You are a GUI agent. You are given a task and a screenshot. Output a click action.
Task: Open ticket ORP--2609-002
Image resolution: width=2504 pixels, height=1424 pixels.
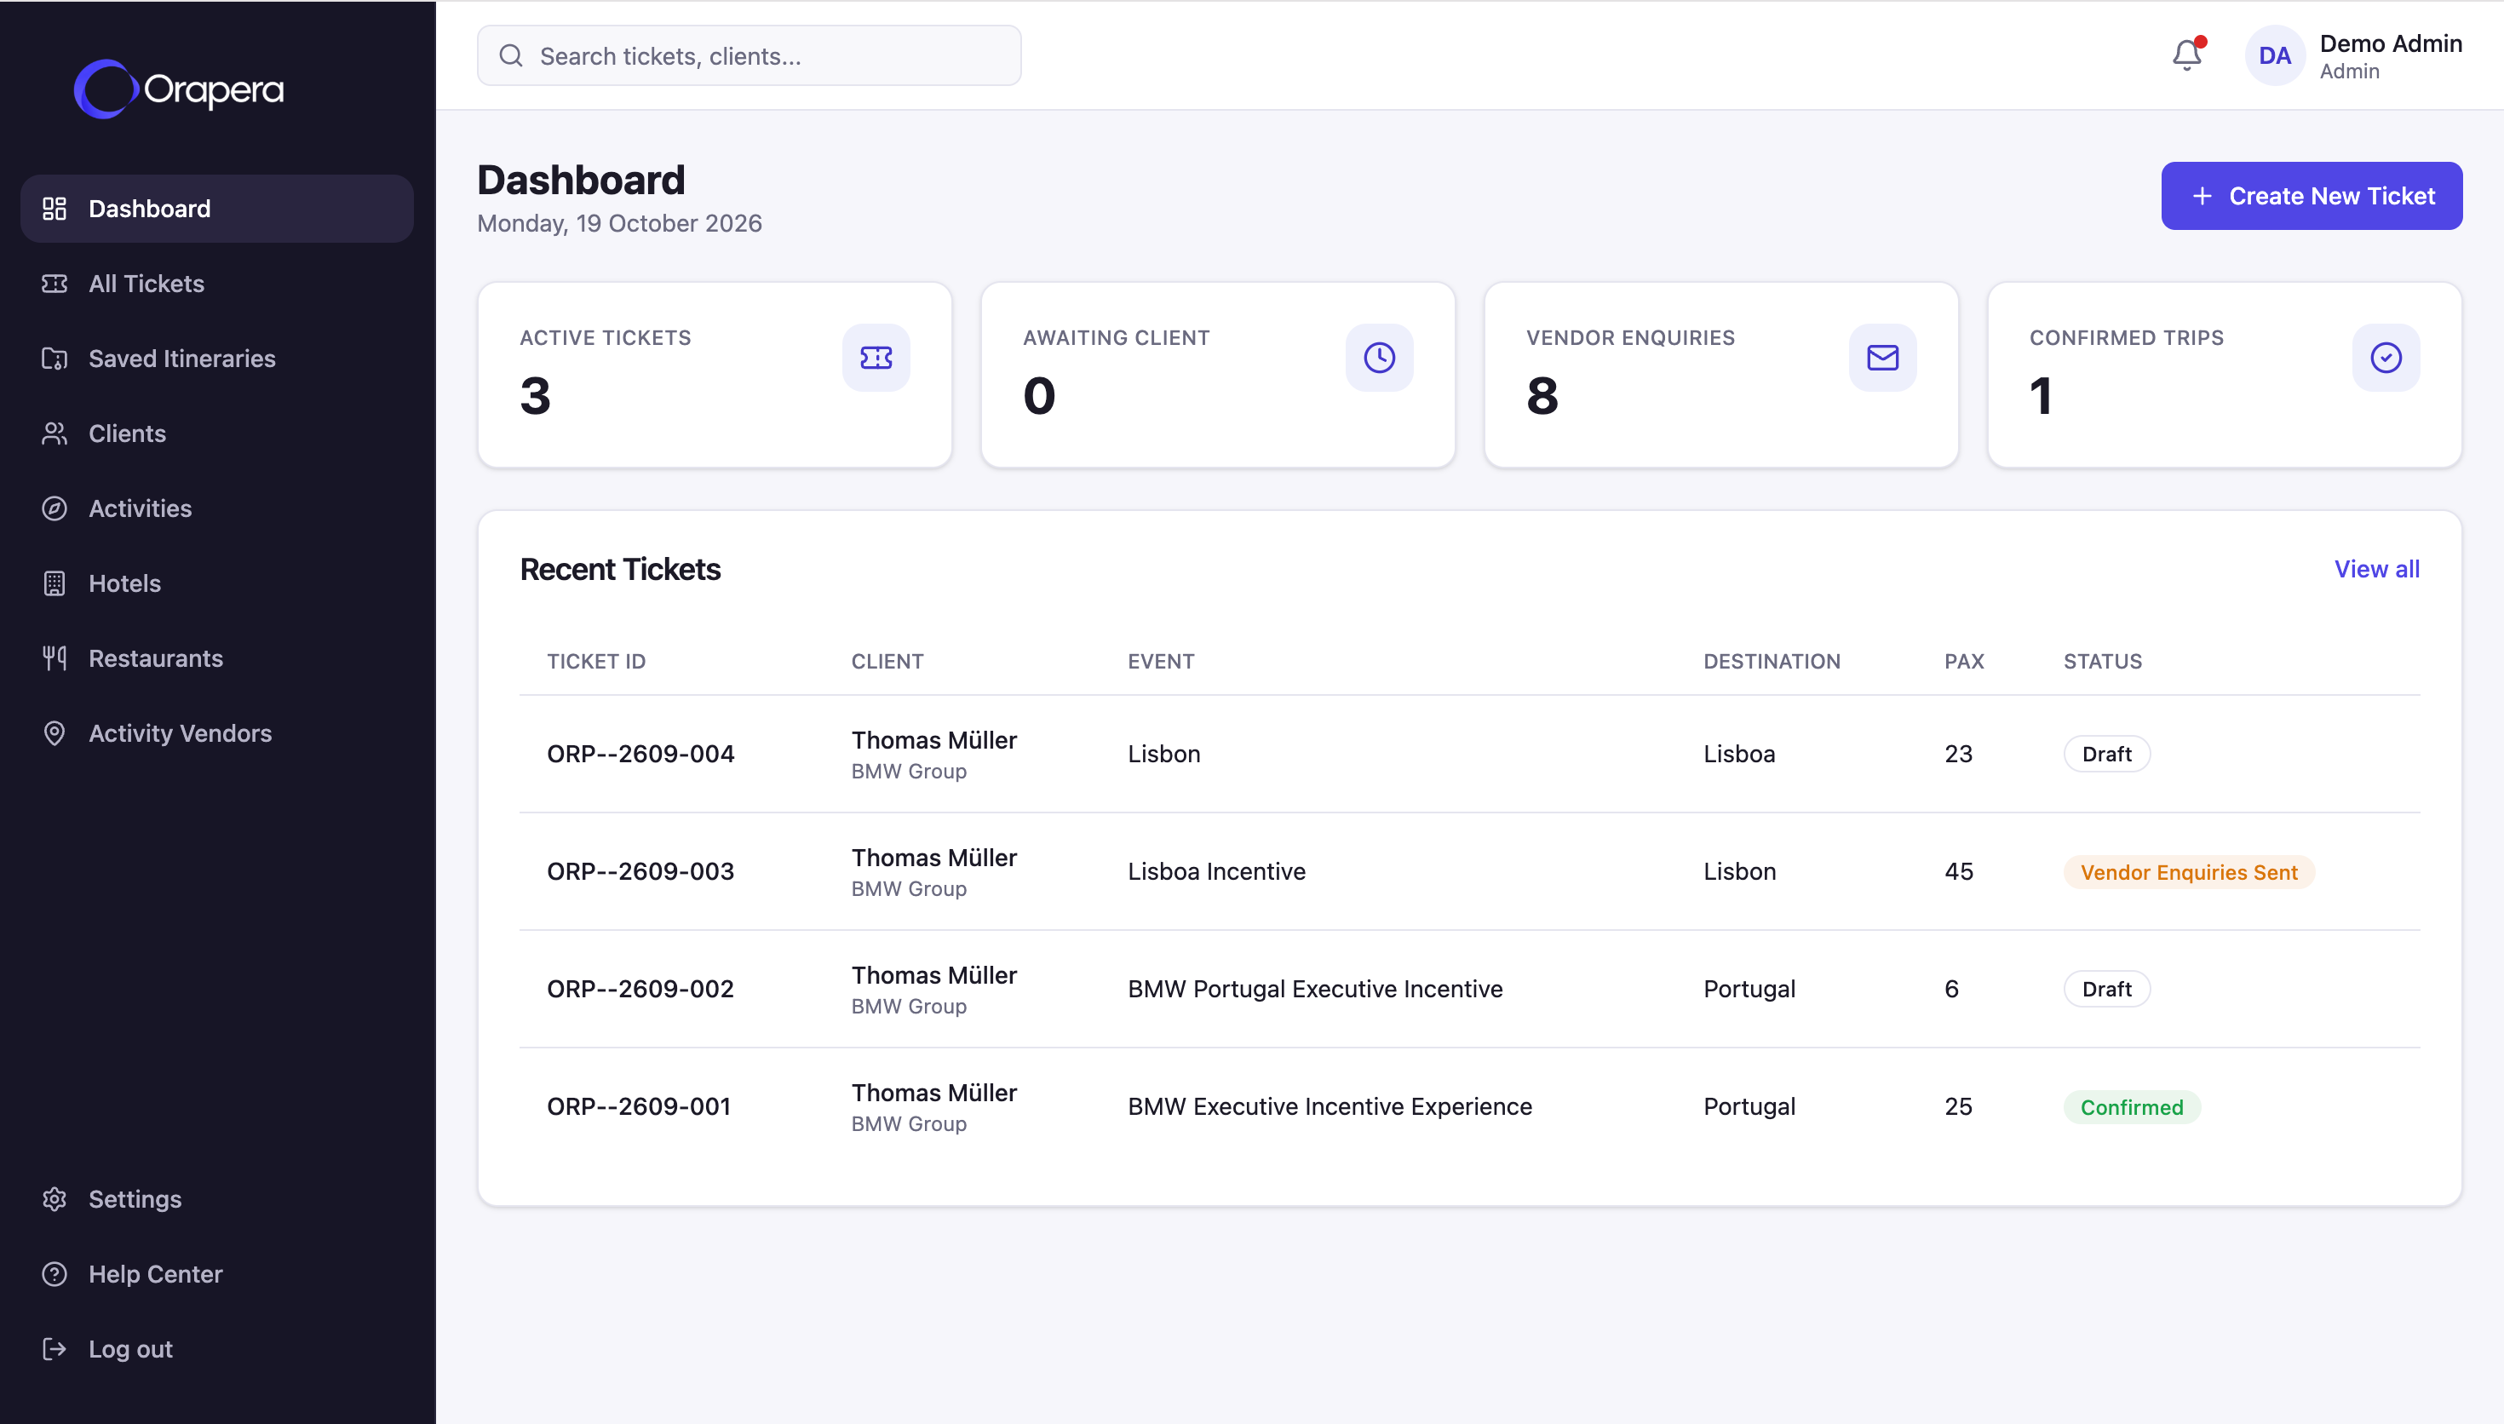pyautogui.click(x=640, y=989)
